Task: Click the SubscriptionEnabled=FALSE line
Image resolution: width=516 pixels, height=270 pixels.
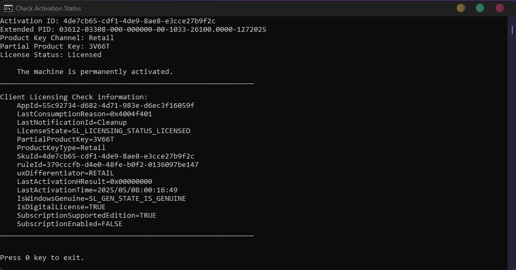Action: [x=69, y=224]
